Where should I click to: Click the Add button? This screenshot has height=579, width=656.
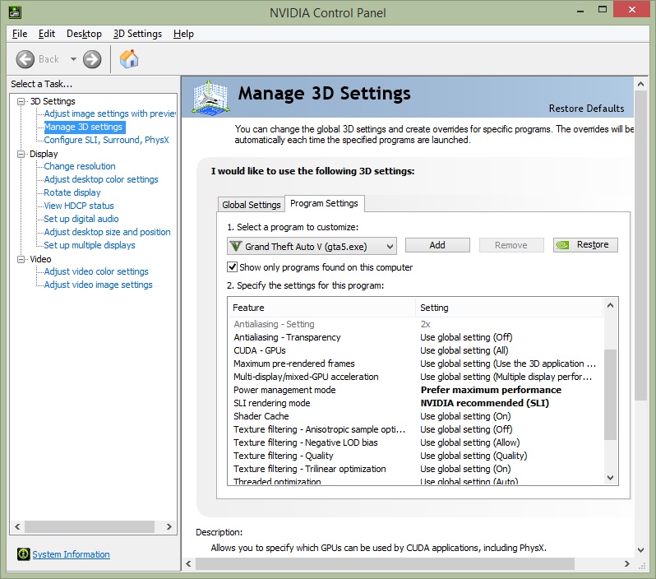click(x=437, y=245)
